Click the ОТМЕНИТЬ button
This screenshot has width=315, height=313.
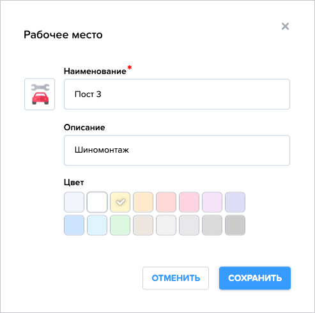coord(176,278)
